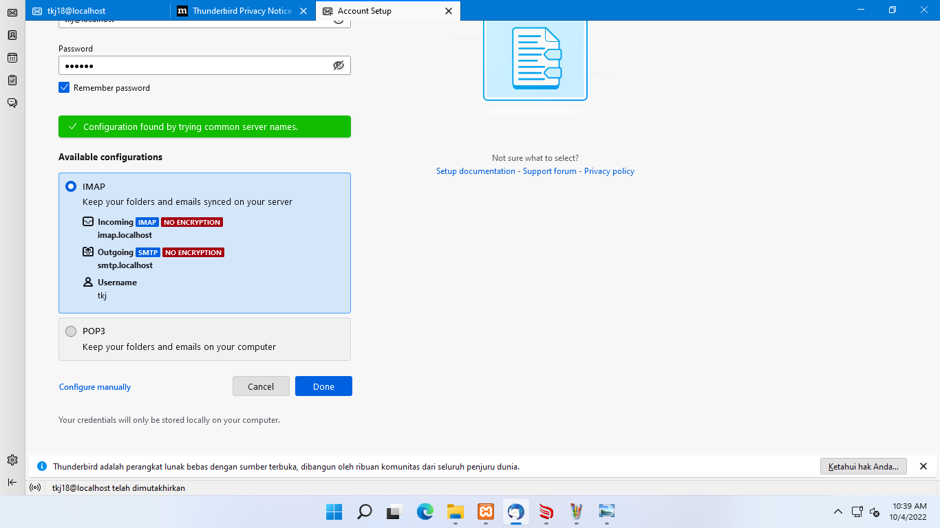Click Incoming NO ENCRYPTION badge
This screenshot has width=940, height=528.
click(x=192, y=223)
